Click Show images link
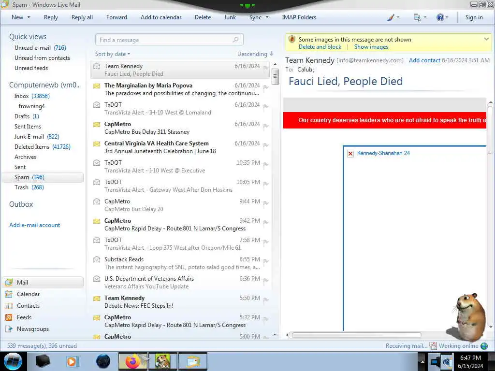Image resolution: width=495 pixels, height=371 pixels. (x=371, y=47)
